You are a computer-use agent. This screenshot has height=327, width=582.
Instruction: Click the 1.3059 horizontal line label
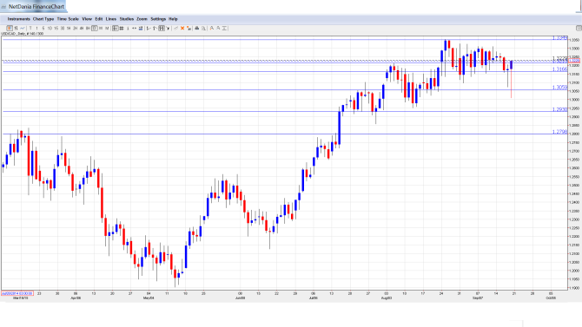pos(559,88)
